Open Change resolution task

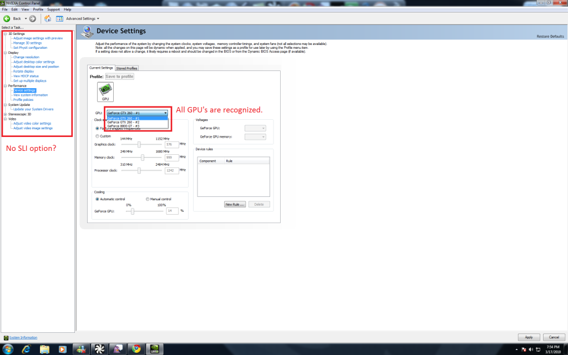click(x=27, y=57)
